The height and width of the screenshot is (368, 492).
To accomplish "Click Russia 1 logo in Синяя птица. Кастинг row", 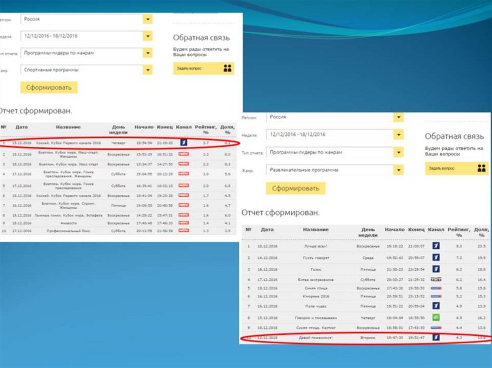I will coord(436,328).
